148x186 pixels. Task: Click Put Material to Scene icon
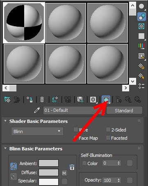pos(17,100)
